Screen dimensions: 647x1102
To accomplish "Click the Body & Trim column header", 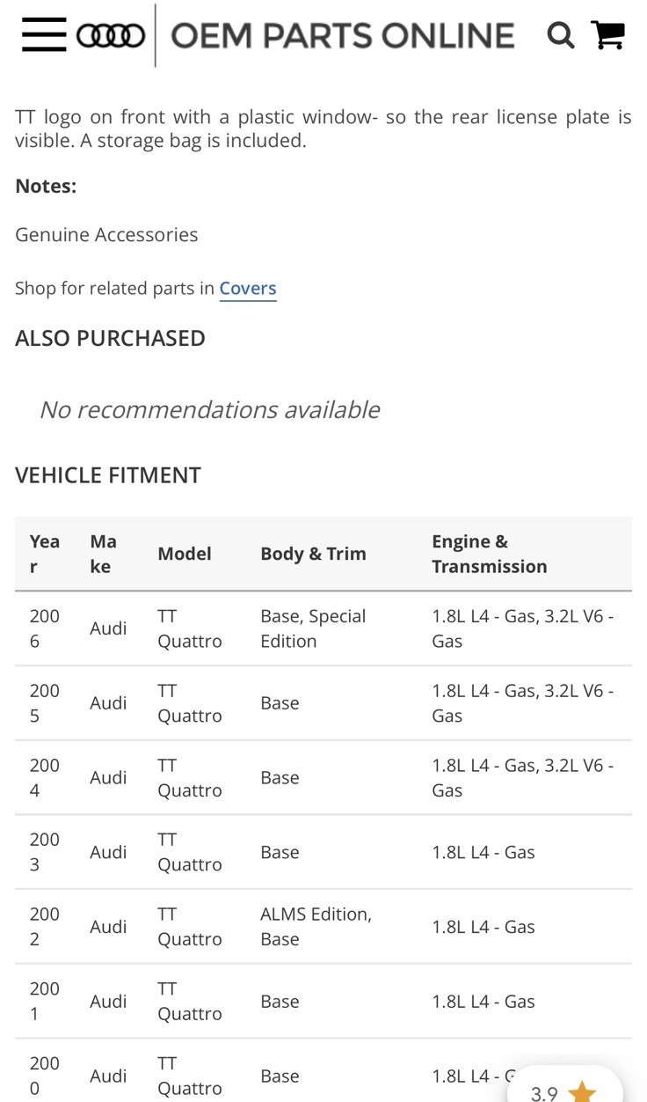I will pyautogui.click(x=313, y=554).
